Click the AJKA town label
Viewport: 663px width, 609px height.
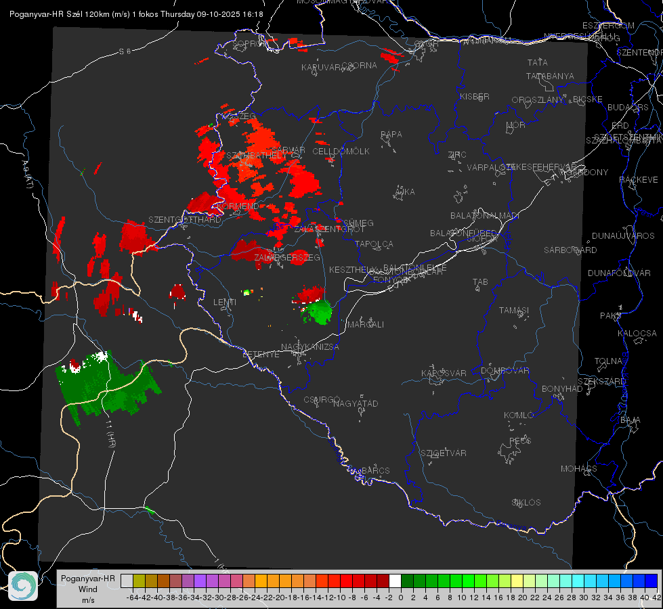point(405,192)
